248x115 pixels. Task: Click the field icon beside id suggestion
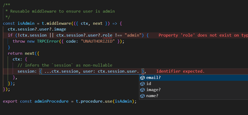point(142,84)
